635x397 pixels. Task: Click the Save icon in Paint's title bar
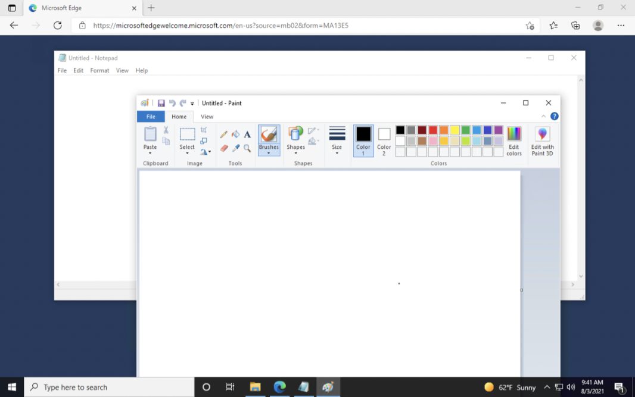[161, 103]
